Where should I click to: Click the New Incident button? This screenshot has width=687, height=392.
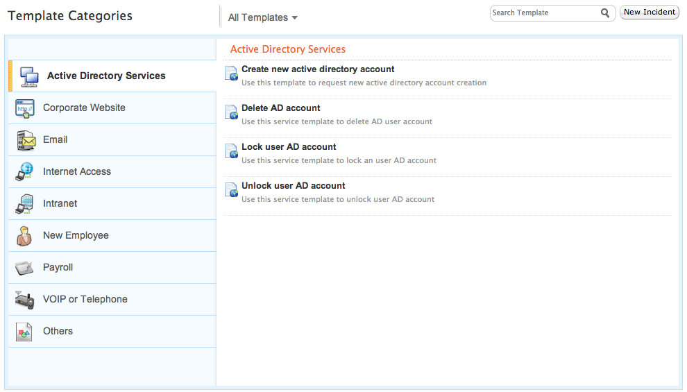click(x=650, y=12)
